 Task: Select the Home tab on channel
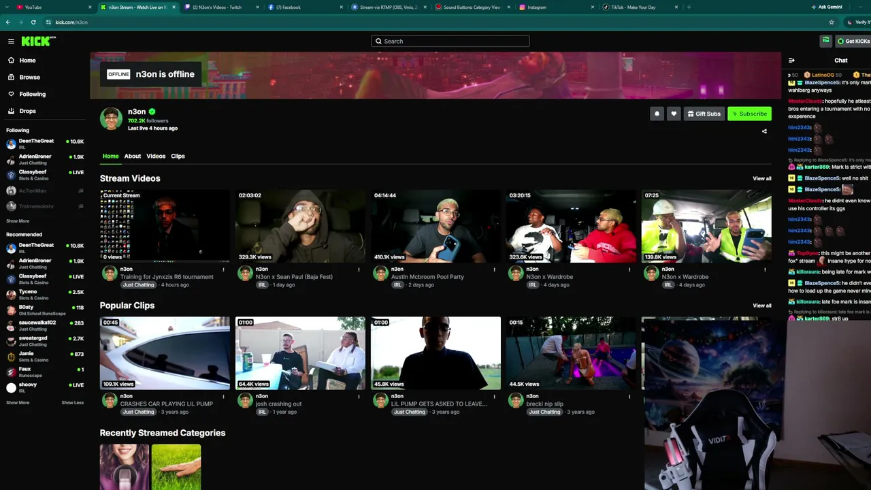110,157
